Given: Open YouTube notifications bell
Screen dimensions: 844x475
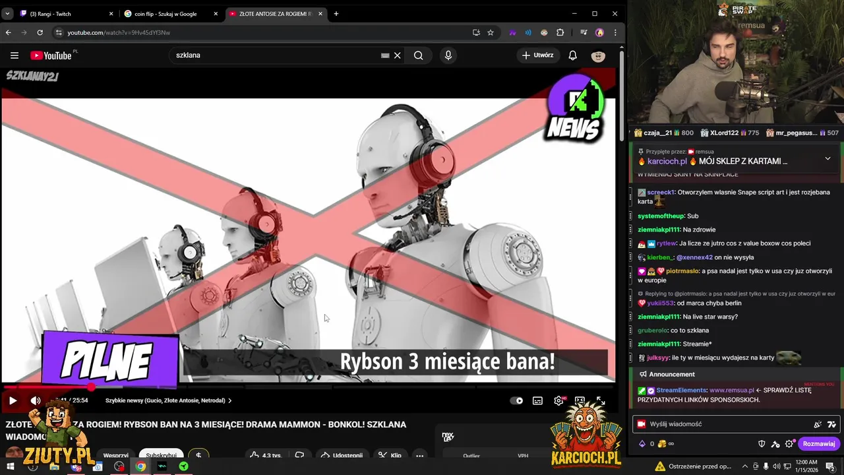Looking at the screenshot, I should coord(572,55).
